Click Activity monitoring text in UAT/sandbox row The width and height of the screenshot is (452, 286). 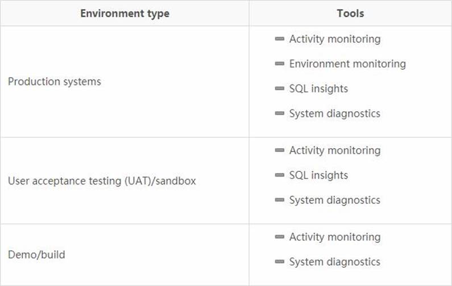[335, 150]
